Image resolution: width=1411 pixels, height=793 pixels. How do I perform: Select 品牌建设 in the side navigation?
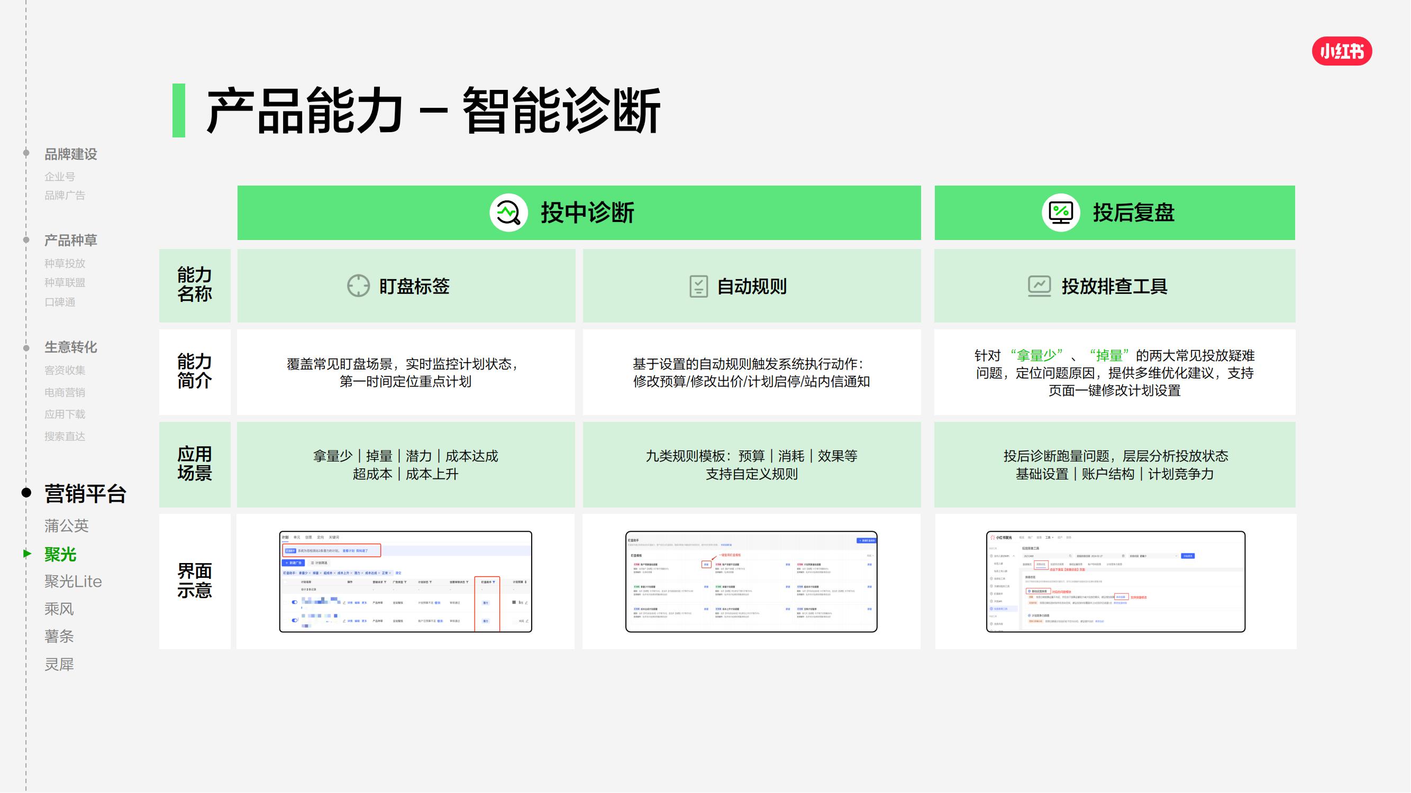71,154
